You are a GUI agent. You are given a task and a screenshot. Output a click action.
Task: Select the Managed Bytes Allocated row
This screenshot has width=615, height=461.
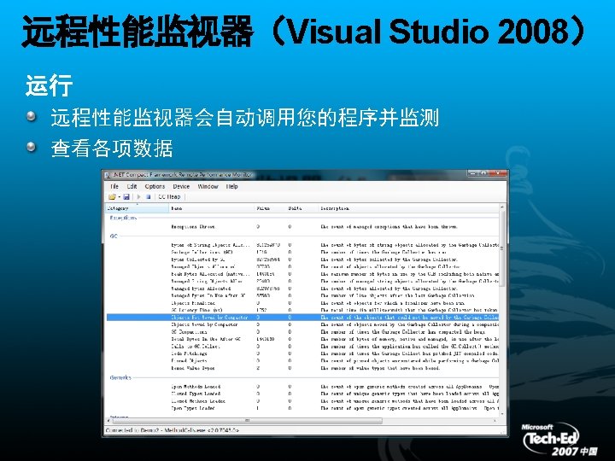pyautogui.click(x=302, y=289)
